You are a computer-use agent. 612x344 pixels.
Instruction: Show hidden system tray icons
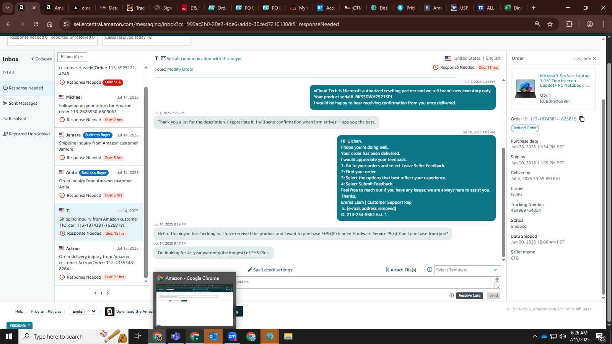[535, 336]
